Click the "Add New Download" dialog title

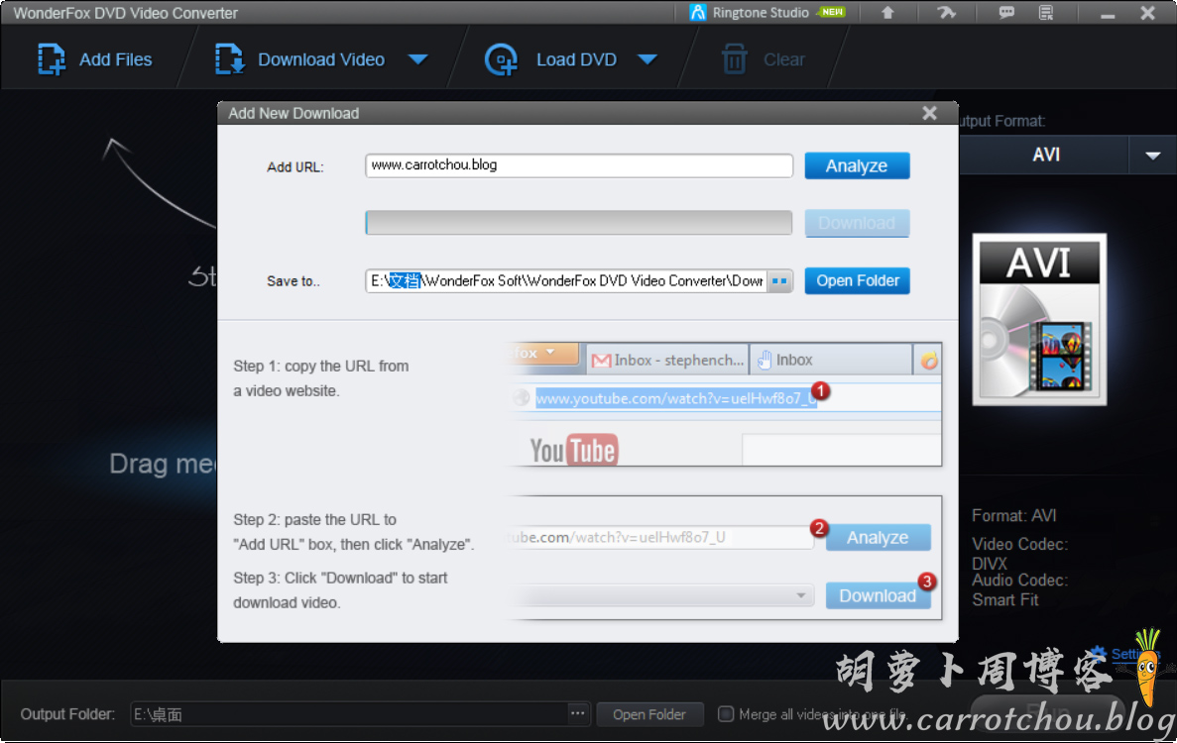[294, 113]
